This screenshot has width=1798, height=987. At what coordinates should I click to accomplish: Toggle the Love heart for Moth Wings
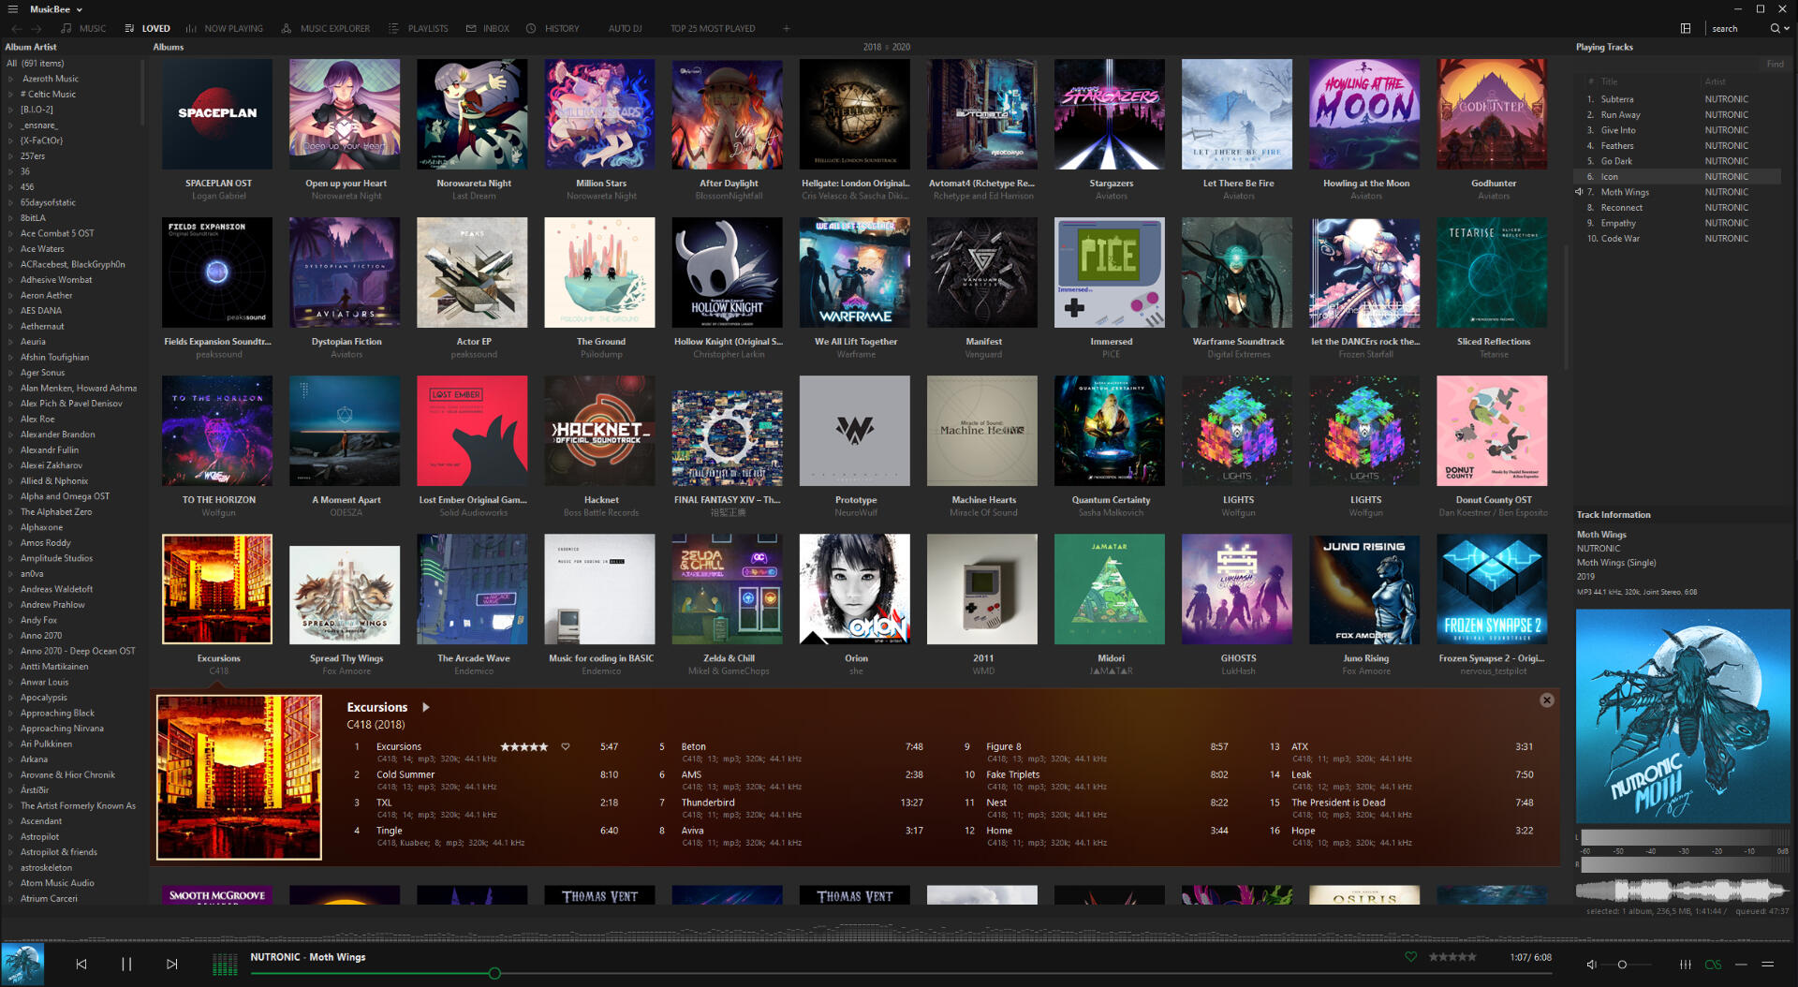[x=1411, y=957]
